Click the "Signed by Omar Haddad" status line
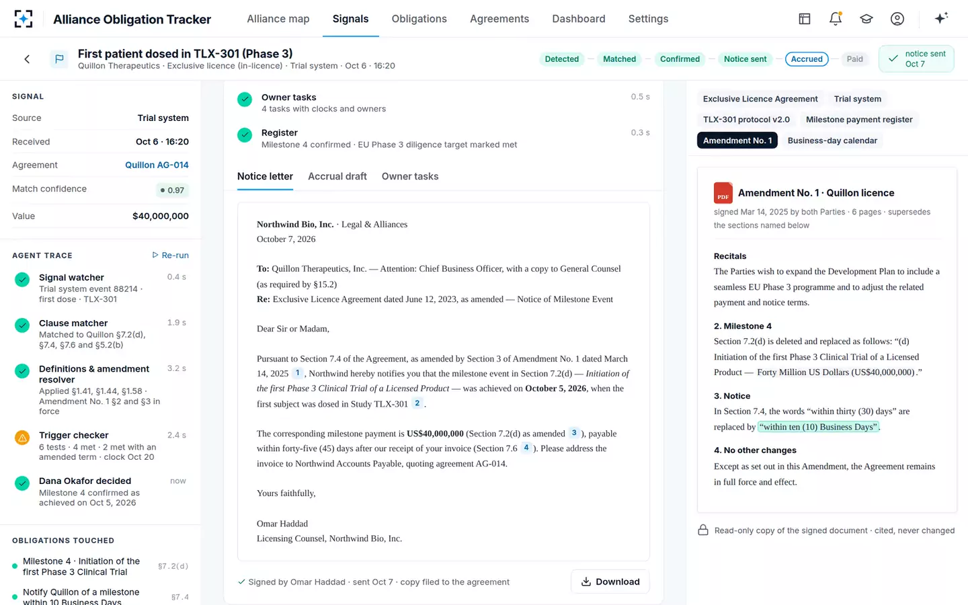 tap(374, 582)
